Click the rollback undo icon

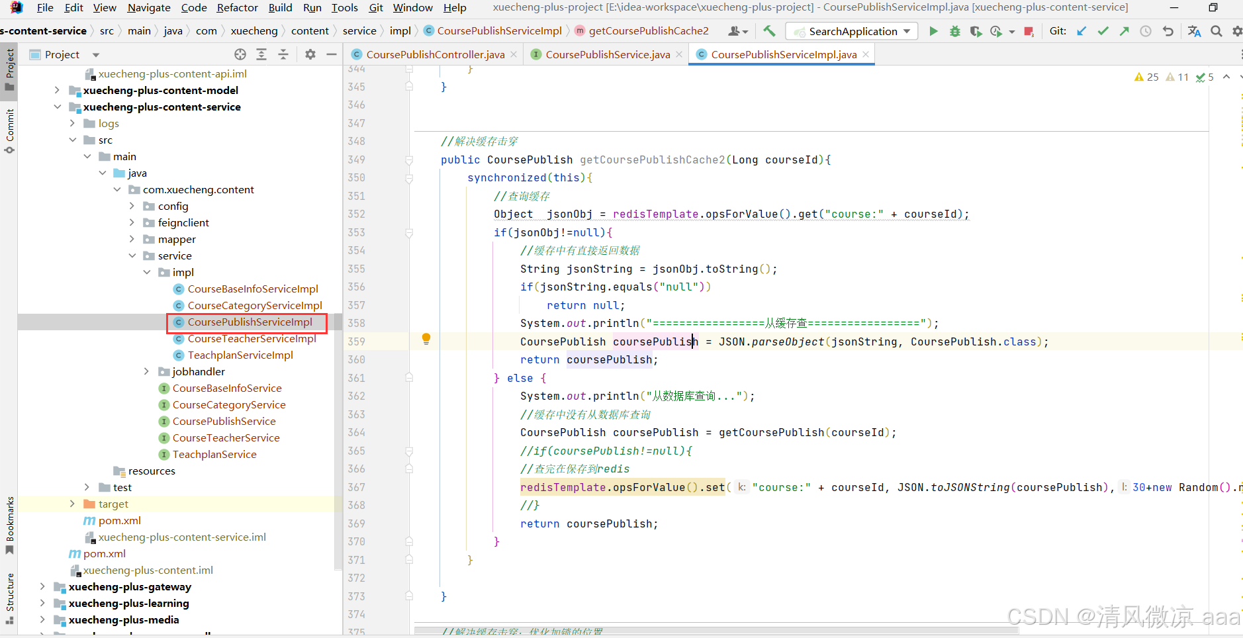[x=1168, y=31]
